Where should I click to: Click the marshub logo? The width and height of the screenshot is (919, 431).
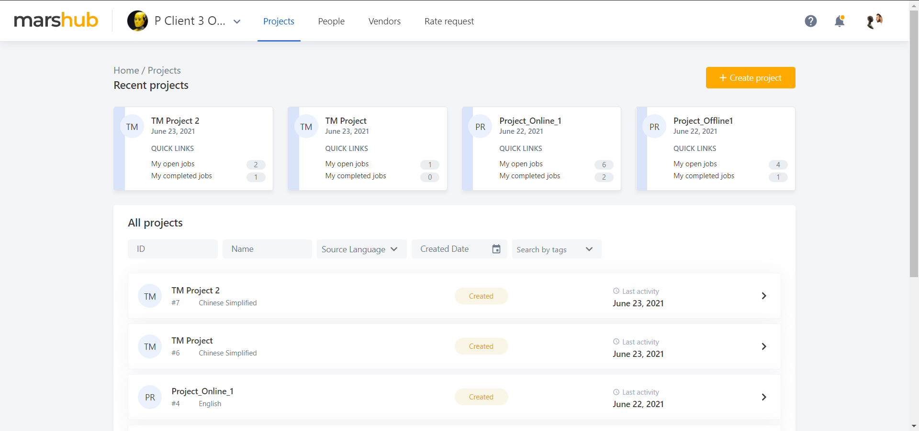[56, 21]
